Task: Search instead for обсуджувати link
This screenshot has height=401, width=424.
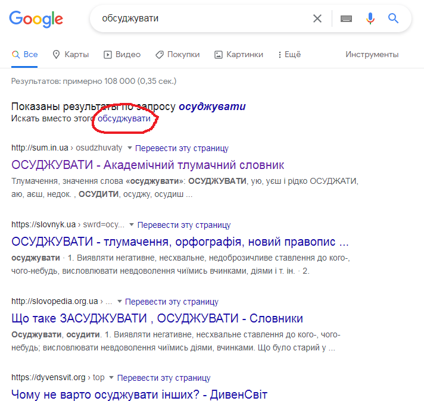Action: [124, 118]
